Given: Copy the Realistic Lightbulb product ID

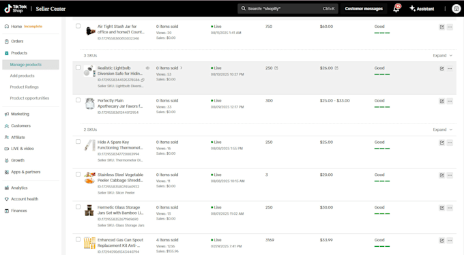Looking at the screenshot, I should pyautogui.click(x=143, y=80).
